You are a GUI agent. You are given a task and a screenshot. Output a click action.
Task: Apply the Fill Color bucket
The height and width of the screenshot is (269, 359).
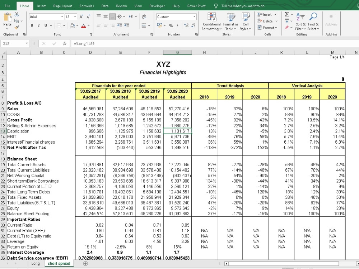coord(73,25)
